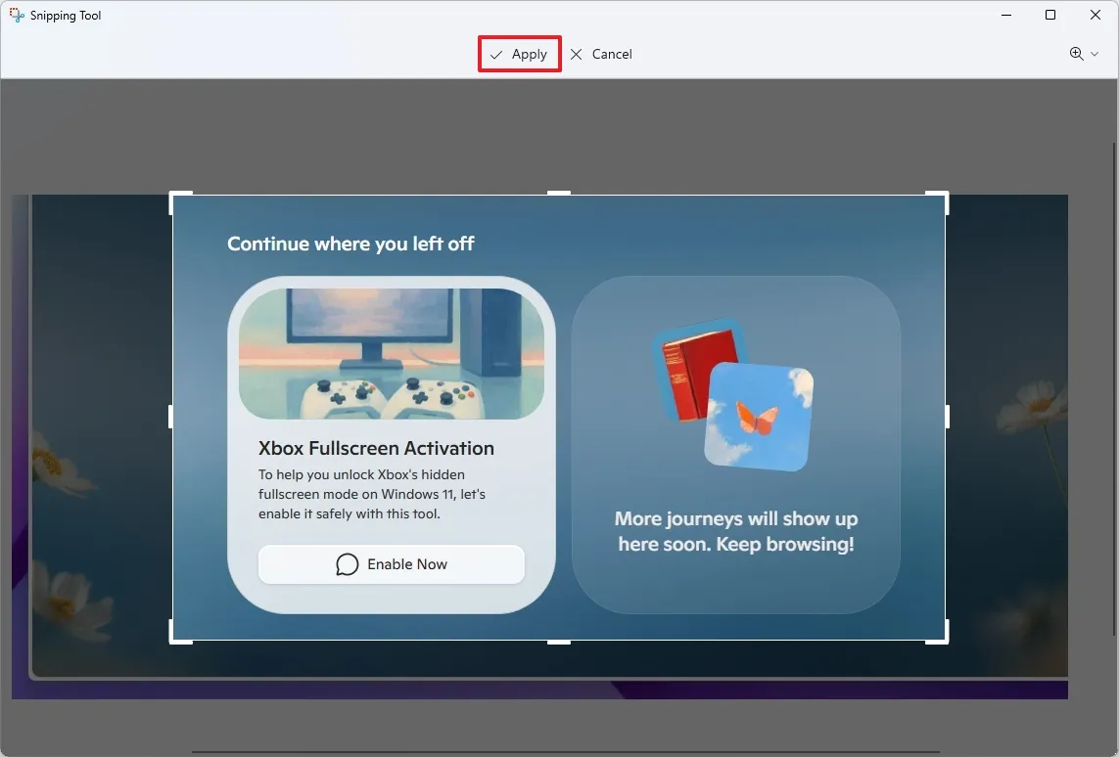Select the right edge middle crop handle

click(x=946, y=417)
